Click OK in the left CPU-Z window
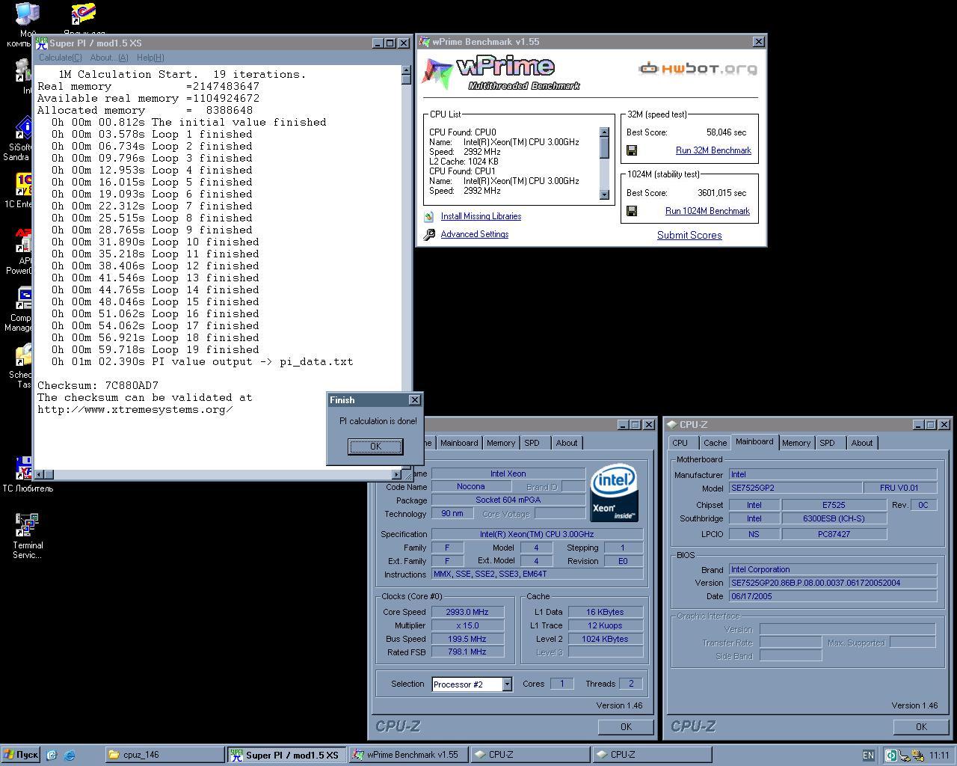 626,726
